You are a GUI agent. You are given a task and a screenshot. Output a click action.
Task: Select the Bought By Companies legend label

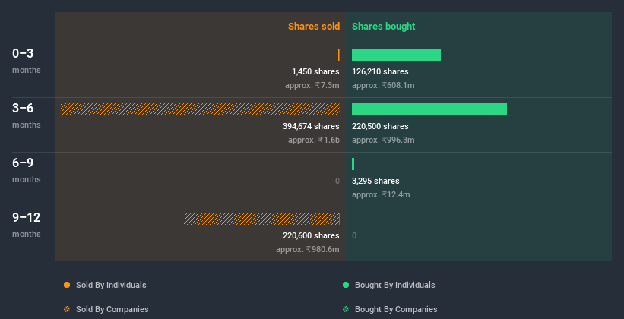pyautogui.click(x=396, y=309)
